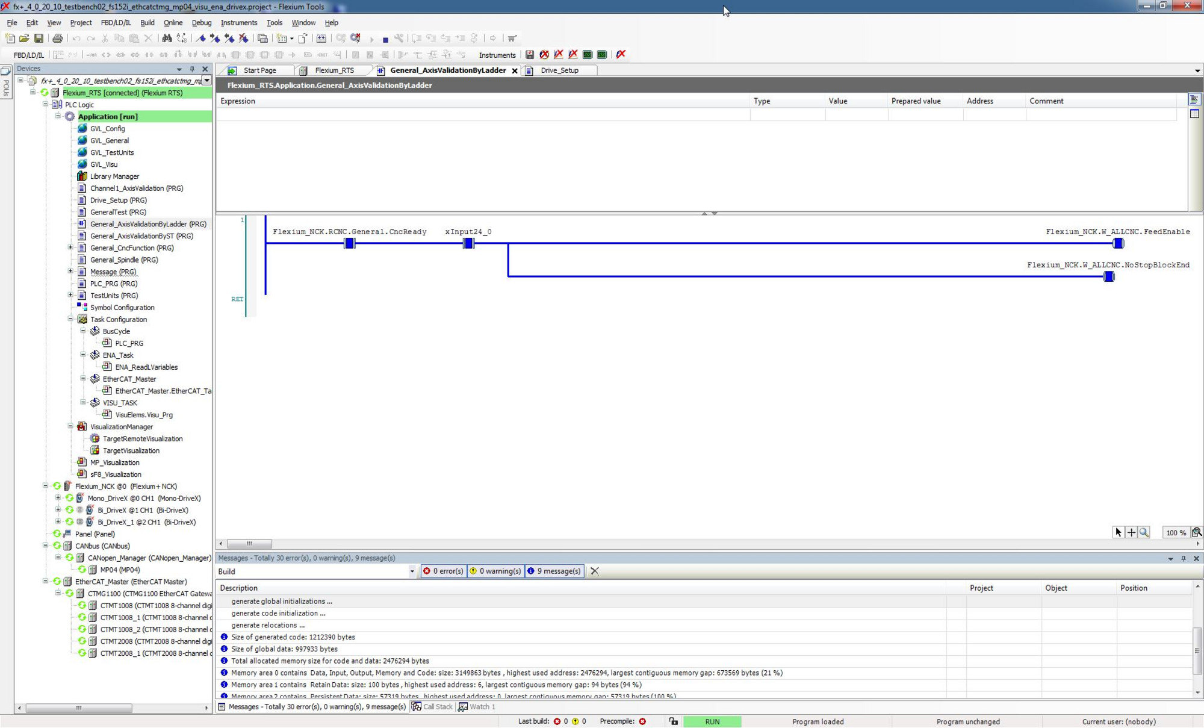Expand the Message (PRG) tree node
Viewport: 1204px width, 728px height.
pyautogui.click(x=70, y=272)
